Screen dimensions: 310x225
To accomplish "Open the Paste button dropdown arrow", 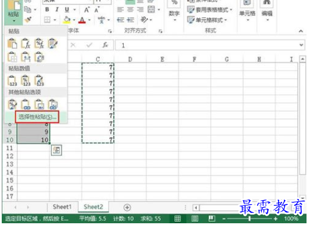I will [x=14, y=21].
